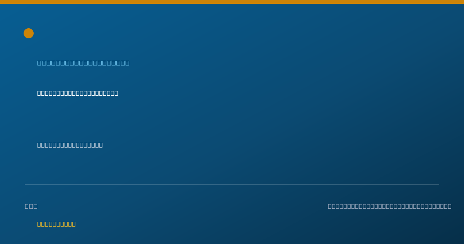Click the last character of the white headline
This screenshot has width=464, height=244.
pos(116,93)
